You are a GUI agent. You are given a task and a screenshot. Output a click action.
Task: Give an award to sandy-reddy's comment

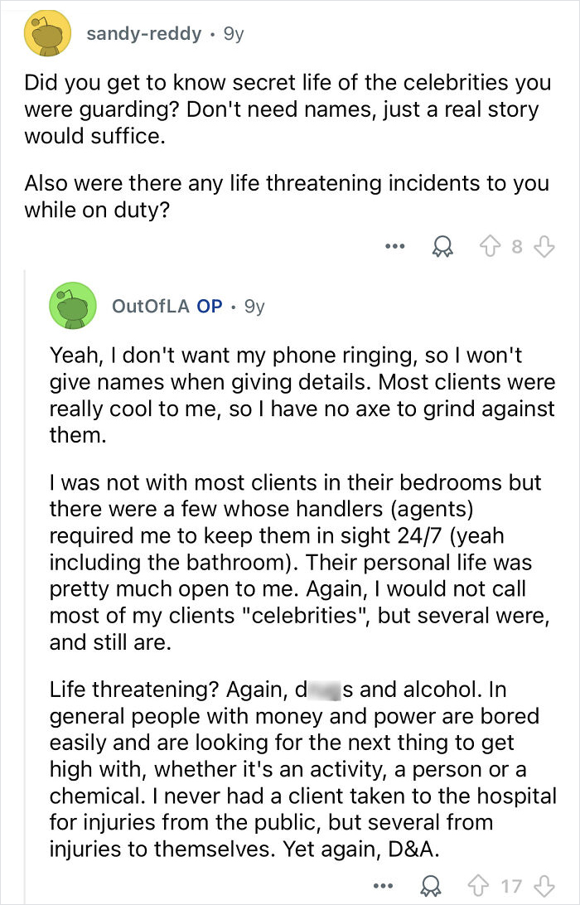click(442, 245)
